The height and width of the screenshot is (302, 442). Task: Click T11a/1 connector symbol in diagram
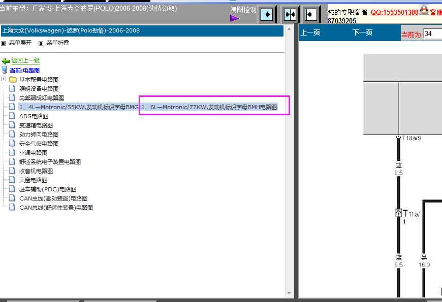(398, 213)
